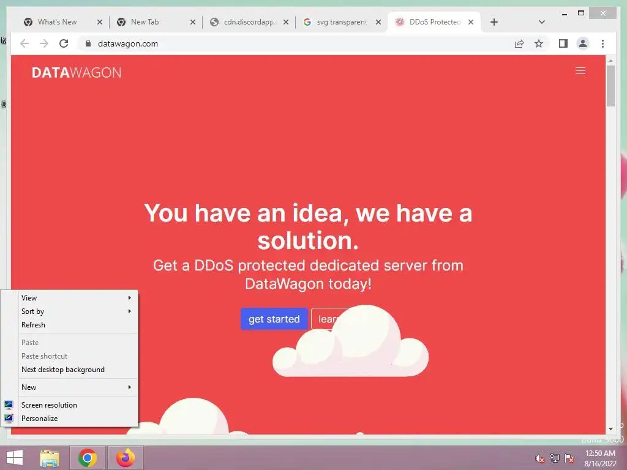The height and width of the screenshot is (470, 627).
Task: Click the page scrollbar thumb
Action: [x=610, y=86]
